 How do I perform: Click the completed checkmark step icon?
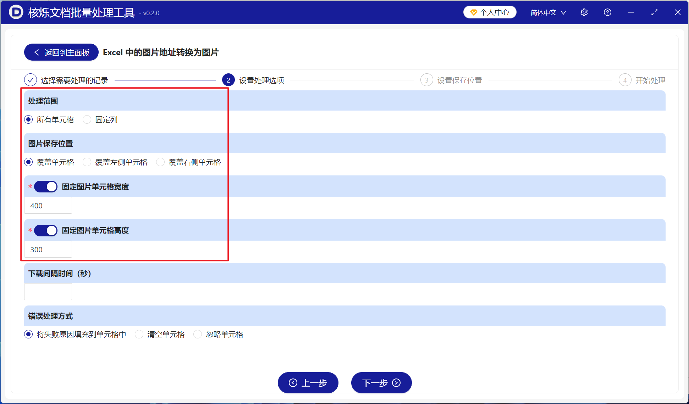(31, 80)
